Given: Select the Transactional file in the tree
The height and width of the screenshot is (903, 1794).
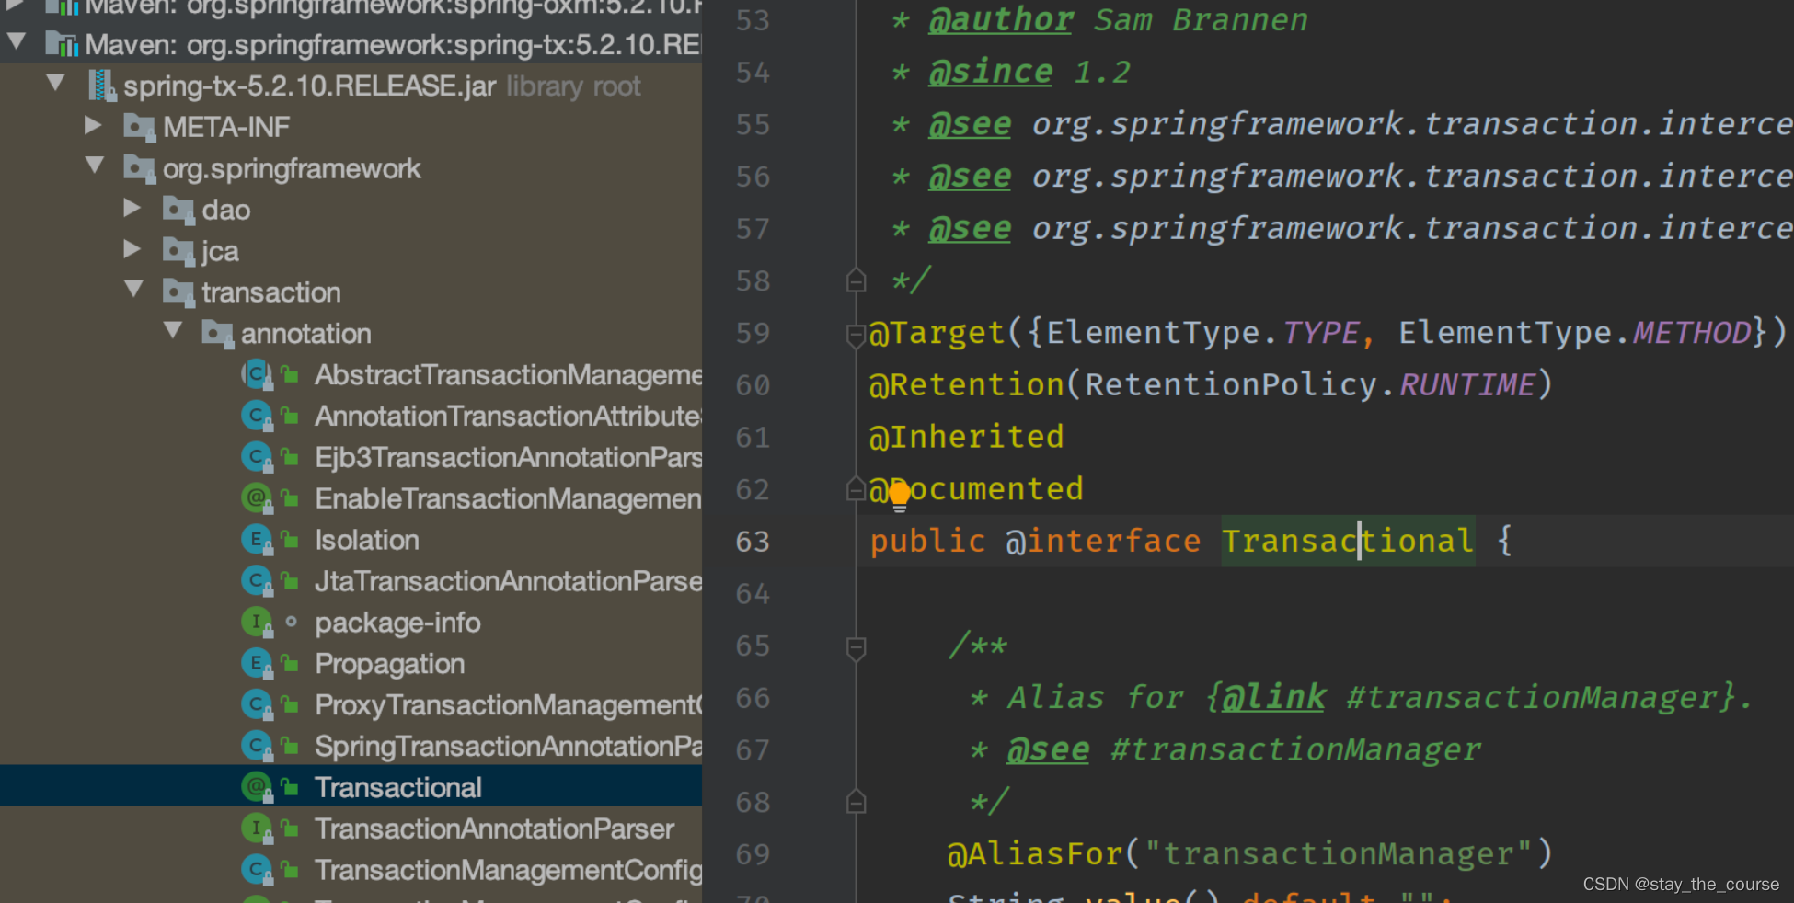Looking at the screenshot, I should [x=398, y=787].
